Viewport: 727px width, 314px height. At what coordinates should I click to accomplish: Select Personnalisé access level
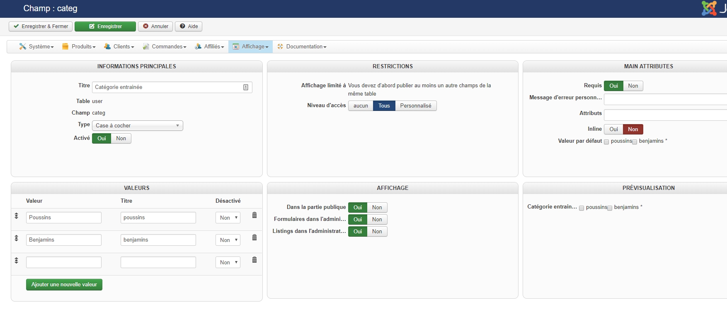coord(416,106)
